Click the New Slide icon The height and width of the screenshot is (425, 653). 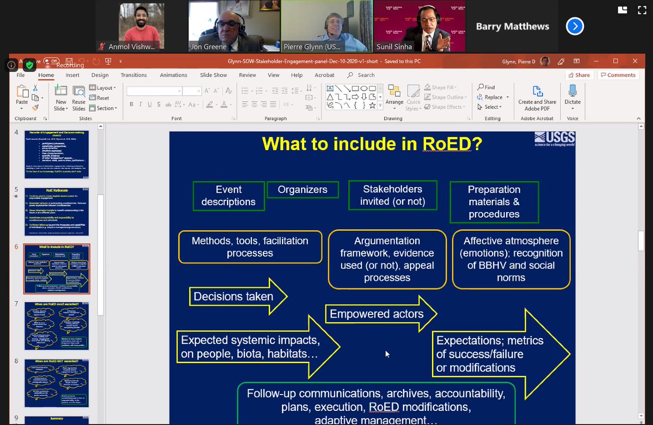point(60,90)
